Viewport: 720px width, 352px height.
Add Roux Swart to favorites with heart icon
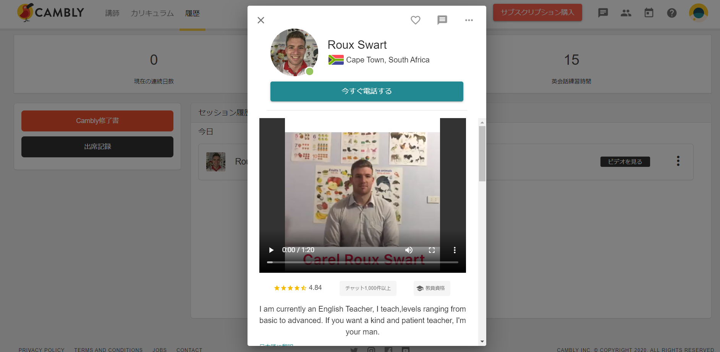[x=415, y=20]
